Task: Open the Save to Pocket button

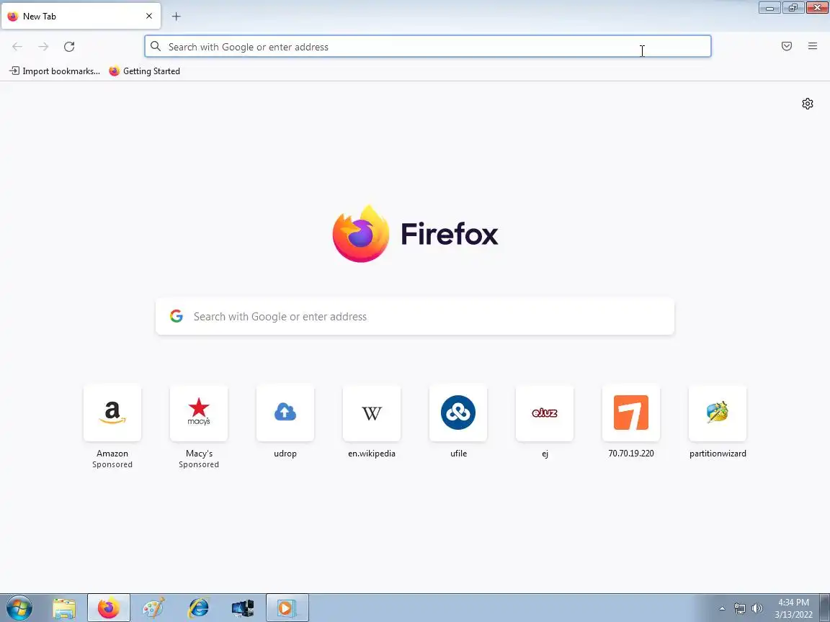Action: (787, 47)
